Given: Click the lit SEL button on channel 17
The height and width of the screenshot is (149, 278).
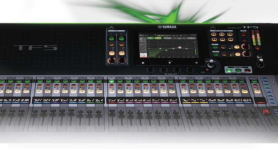Looking at the screenshot, I should (x=111, y=81).
